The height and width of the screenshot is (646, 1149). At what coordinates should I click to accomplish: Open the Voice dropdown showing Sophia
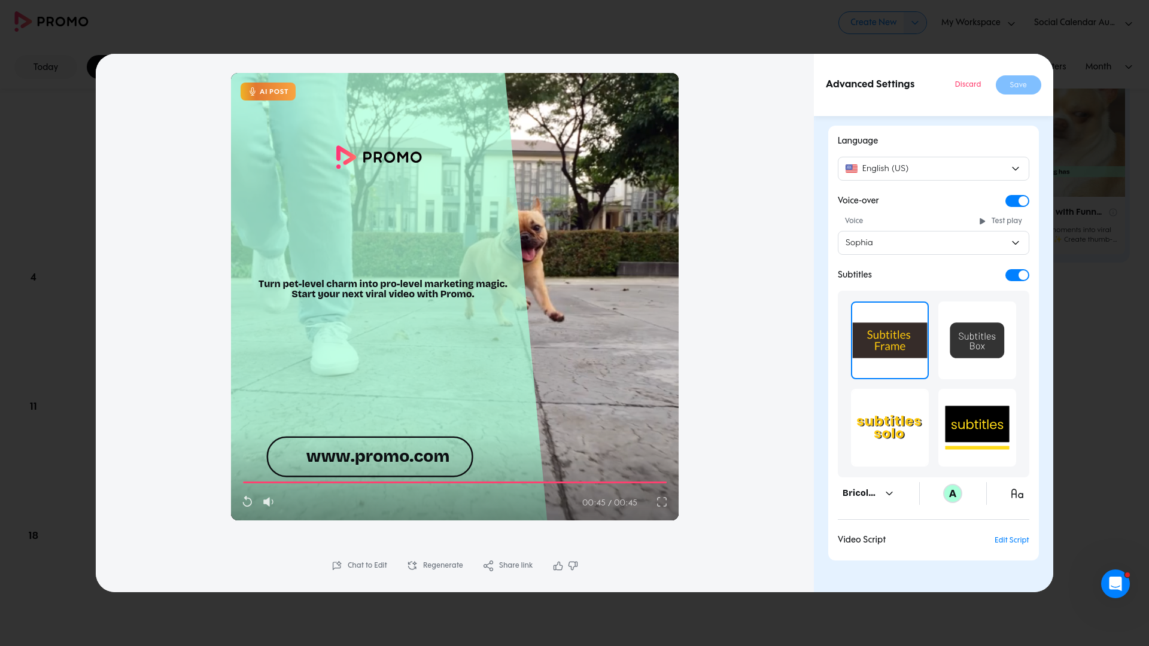click(933, 243)
